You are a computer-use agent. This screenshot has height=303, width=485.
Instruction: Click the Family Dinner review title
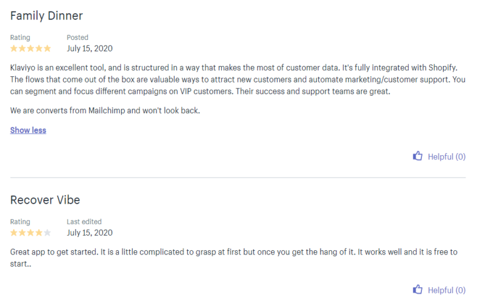[47, 16]
